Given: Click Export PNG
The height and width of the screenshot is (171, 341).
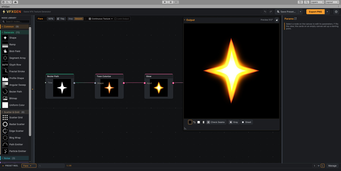Looking at the screenshot, I should tap(316, 12).
